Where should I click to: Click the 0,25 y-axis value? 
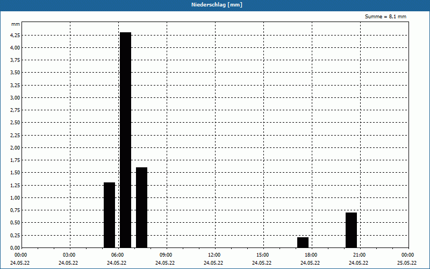(x=15, y=235)
